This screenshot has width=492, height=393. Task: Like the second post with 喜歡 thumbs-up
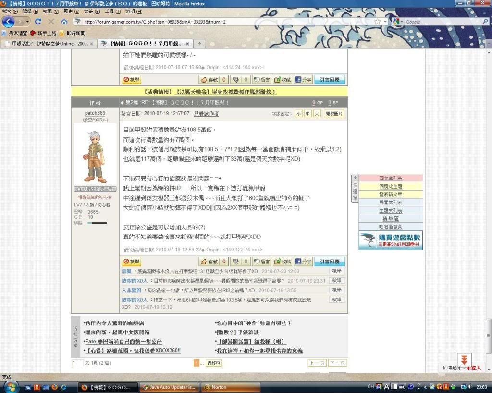(x=213, y=262)
